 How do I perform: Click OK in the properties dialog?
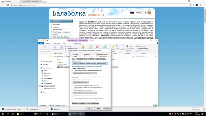click(89, 108)
